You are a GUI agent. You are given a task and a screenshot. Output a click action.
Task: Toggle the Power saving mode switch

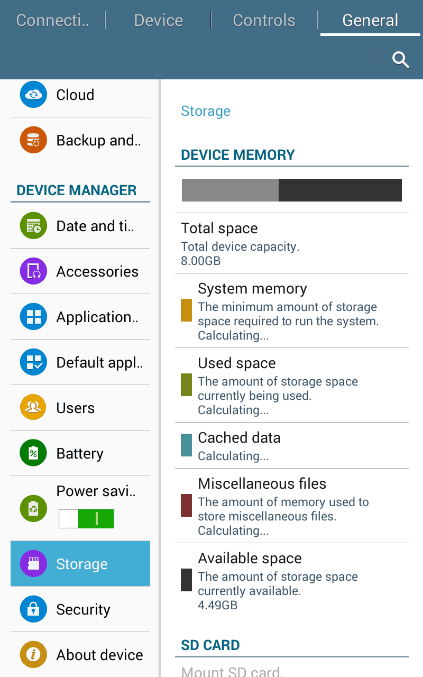[86, 519]
